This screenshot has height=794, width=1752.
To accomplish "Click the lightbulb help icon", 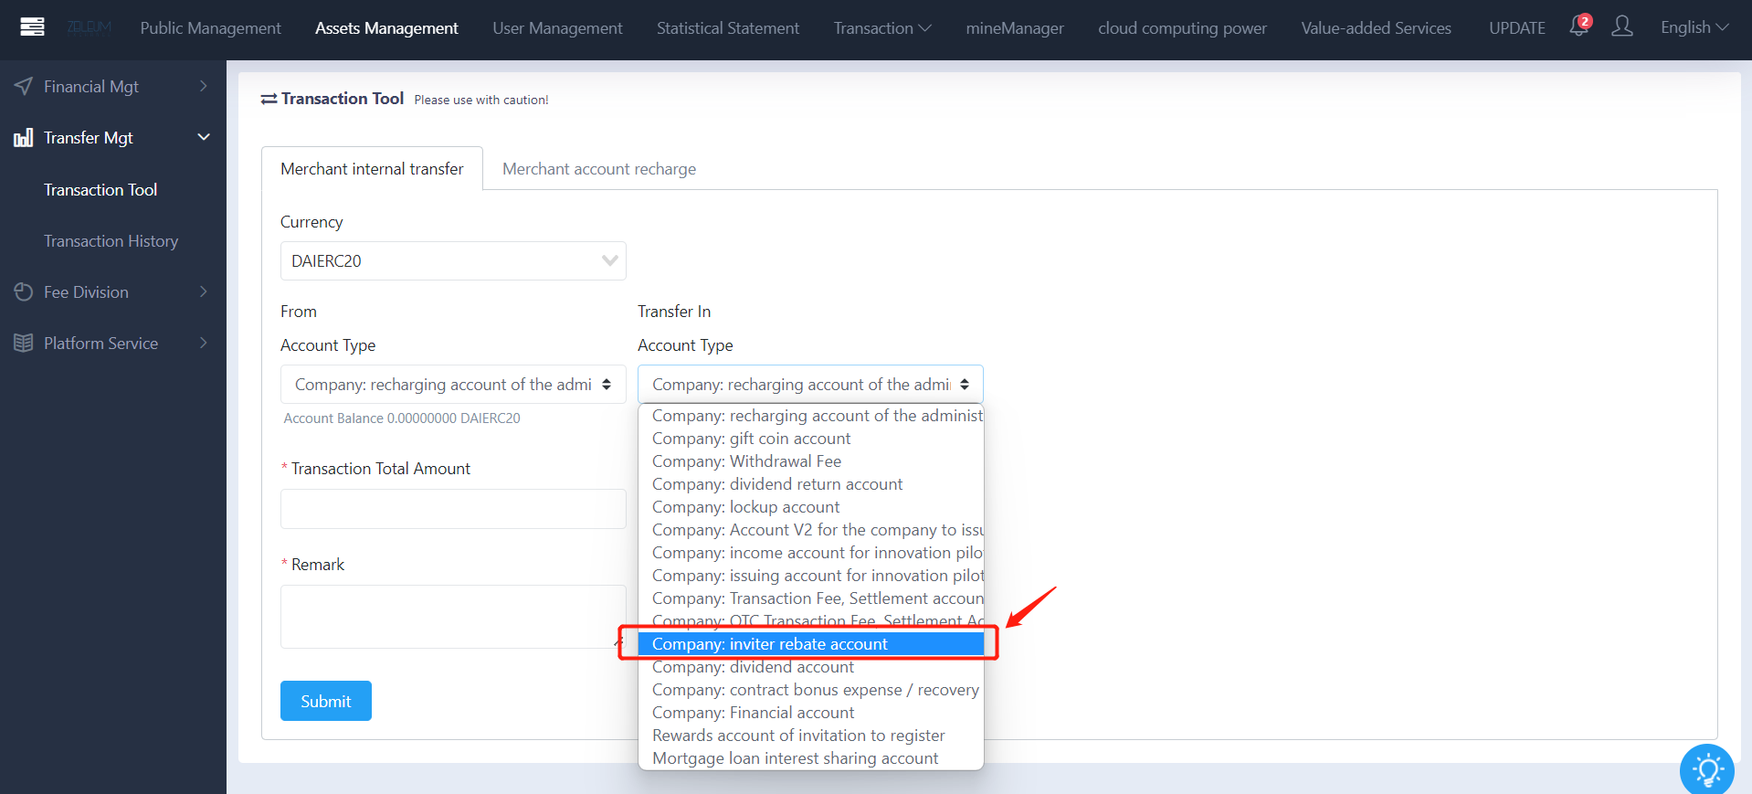I will (1706, 770).
